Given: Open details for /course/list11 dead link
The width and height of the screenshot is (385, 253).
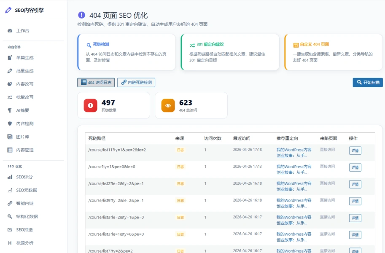Looking at the screenshot, I should pos(355,150).
